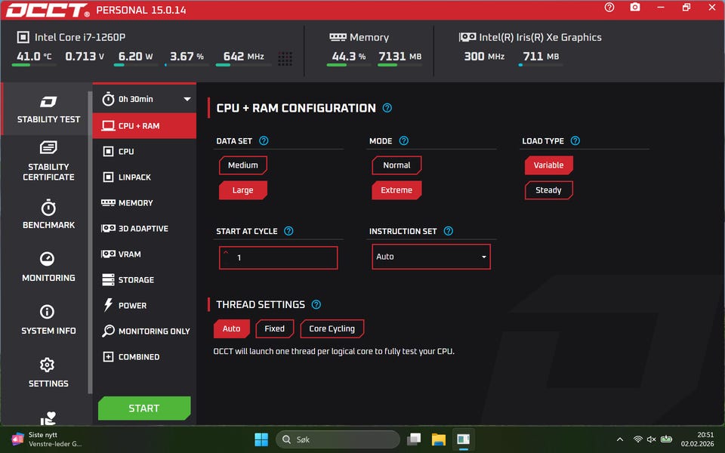Open the Instruction Set Auto dropdown
This screenshot has height=453, width=725.
tap(431, 257)
